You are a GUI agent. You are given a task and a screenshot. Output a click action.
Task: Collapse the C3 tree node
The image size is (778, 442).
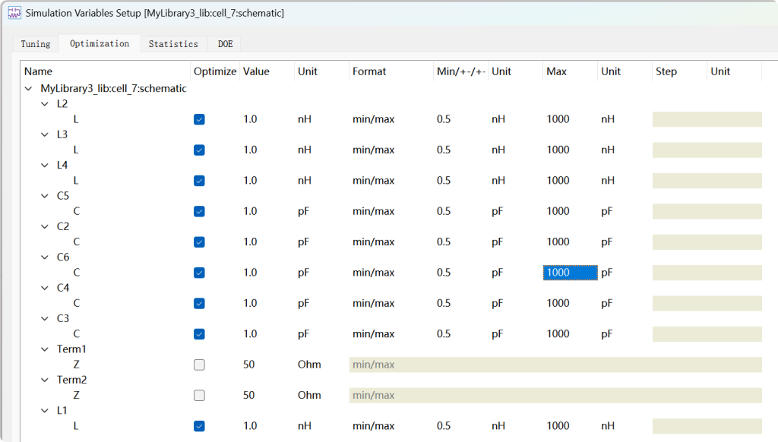[45, 318]
